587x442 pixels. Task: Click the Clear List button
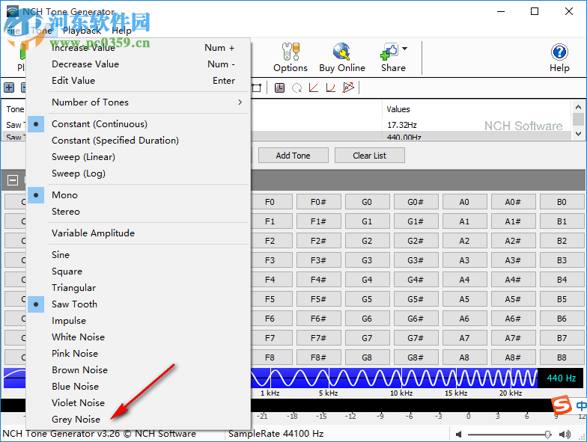pyautogui.click(x=369, y=156)
